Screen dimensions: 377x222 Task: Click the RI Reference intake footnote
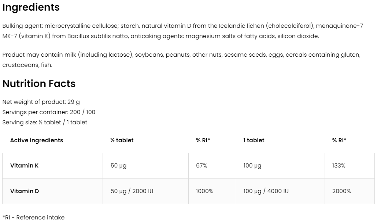pyautogui.click(x=33, y=218)
